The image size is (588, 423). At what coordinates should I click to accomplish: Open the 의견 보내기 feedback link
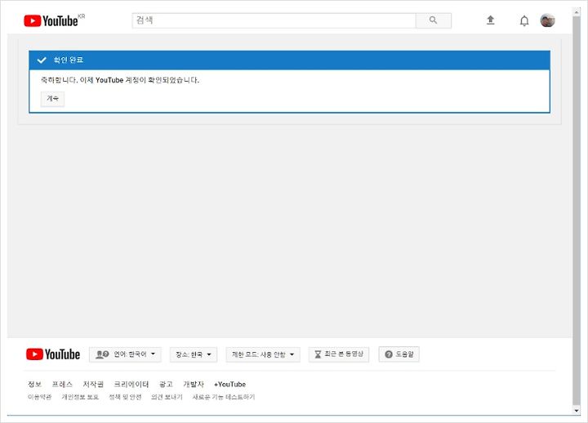167,397
